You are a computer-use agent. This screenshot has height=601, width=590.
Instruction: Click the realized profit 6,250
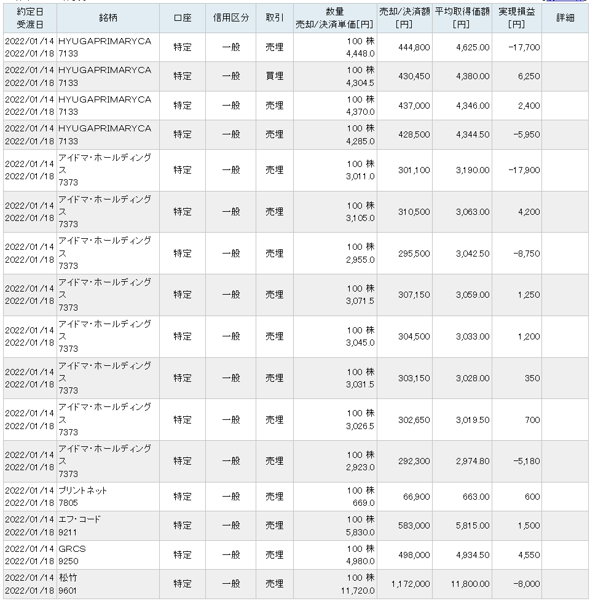(529, 76)
